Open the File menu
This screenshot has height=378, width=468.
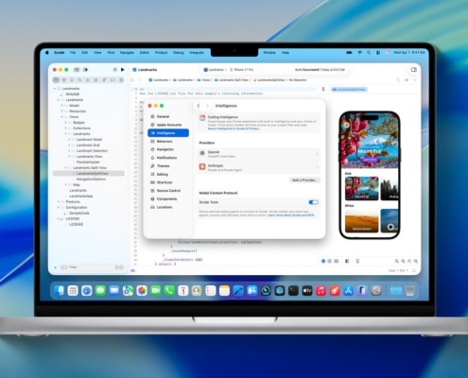coord(73,53)
